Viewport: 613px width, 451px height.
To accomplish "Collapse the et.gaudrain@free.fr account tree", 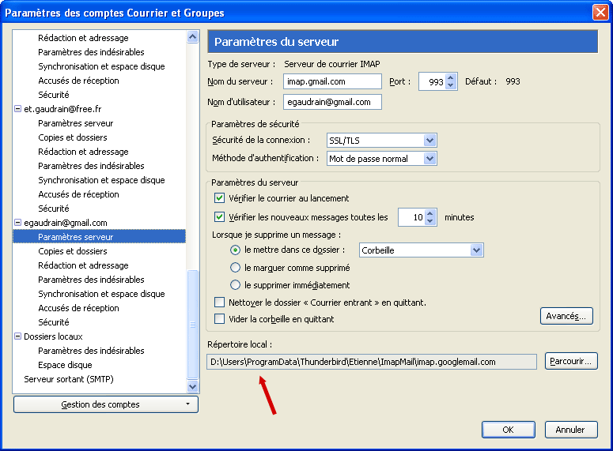I will [18, 109].
